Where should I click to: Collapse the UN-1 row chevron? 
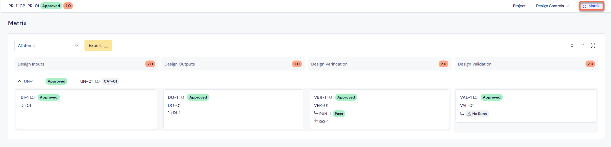[x=20, y=81]
